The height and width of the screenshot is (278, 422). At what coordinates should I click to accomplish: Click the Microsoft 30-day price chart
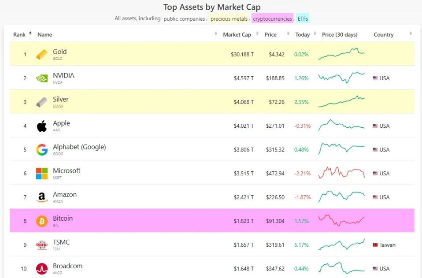[341, 173]
